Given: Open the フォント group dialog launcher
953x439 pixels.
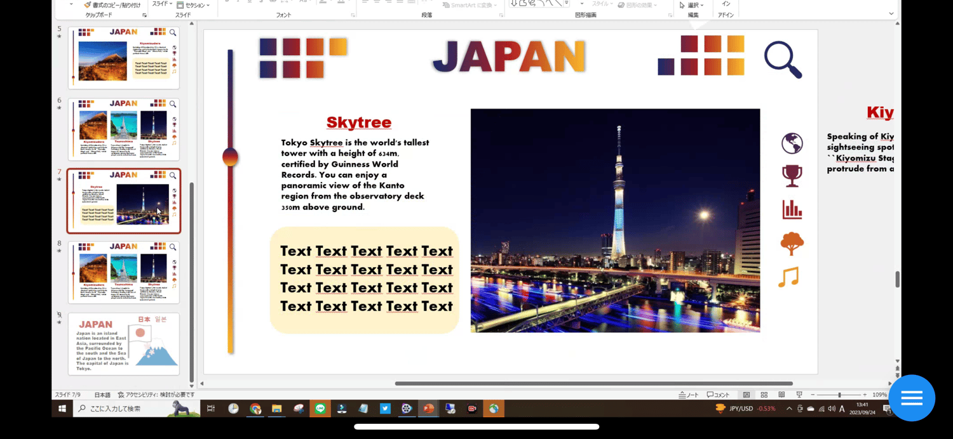Looking at the screenshot, I should pos(353,15).
